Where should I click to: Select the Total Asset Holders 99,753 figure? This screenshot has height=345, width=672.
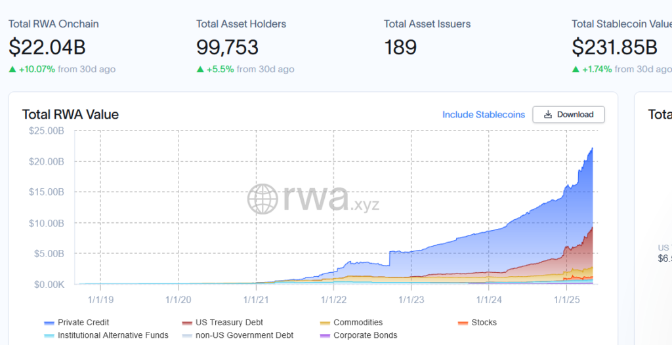coord(227,47)
